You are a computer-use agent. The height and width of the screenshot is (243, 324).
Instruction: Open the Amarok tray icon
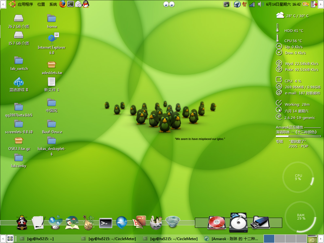(237, 4)
